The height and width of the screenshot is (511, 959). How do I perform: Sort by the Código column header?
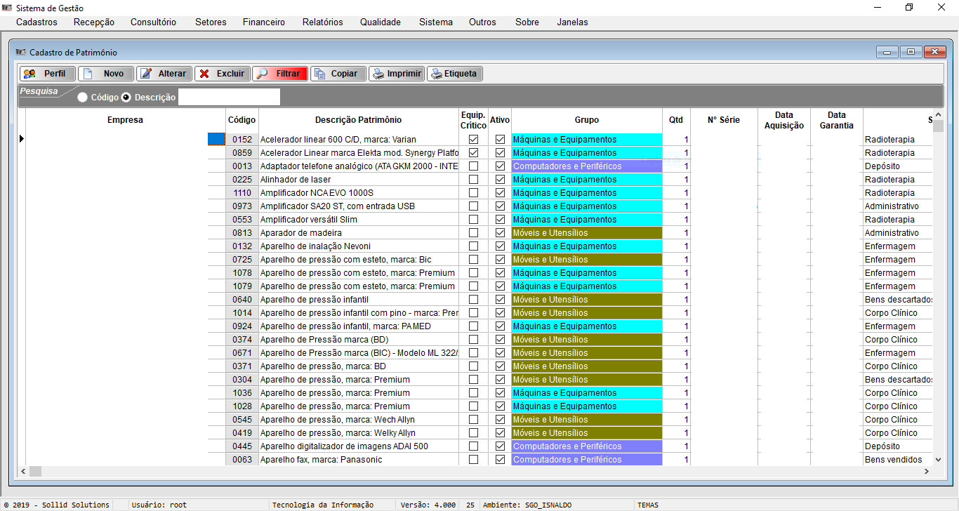click(x=242, y=120)
